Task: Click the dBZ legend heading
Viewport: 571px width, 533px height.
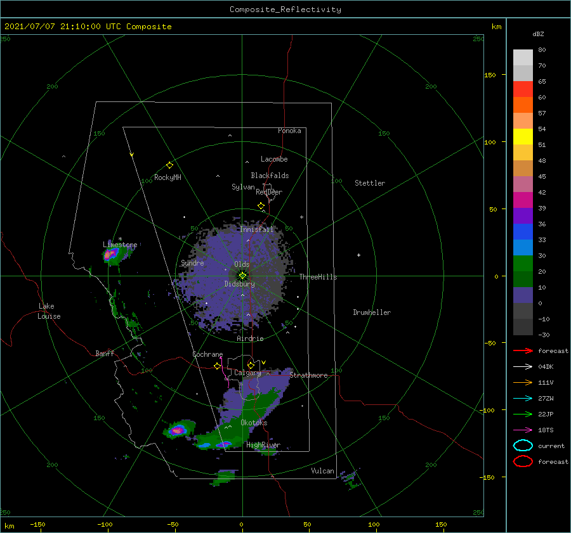Action: pyautogui.click(x=538, y=34)
